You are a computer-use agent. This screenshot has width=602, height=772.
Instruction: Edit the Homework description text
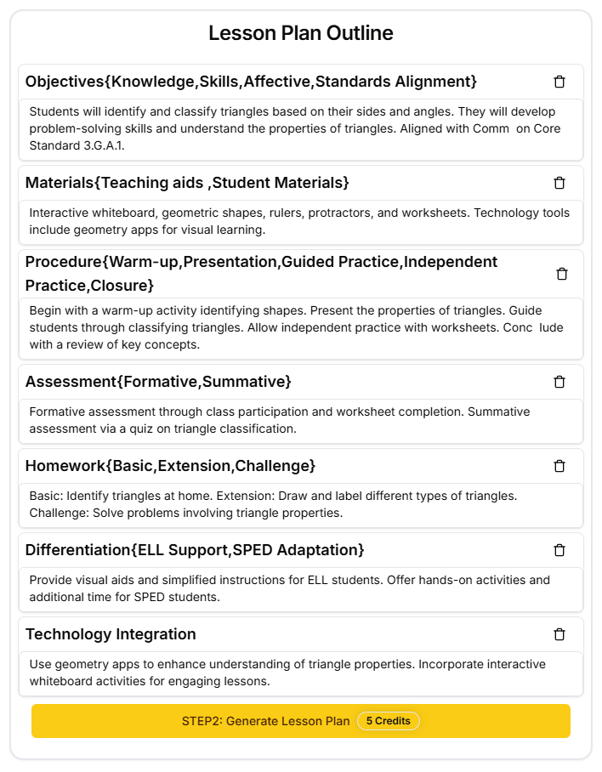click(301, 502)
